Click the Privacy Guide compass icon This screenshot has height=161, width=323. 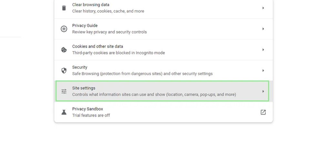coord(64,29)
